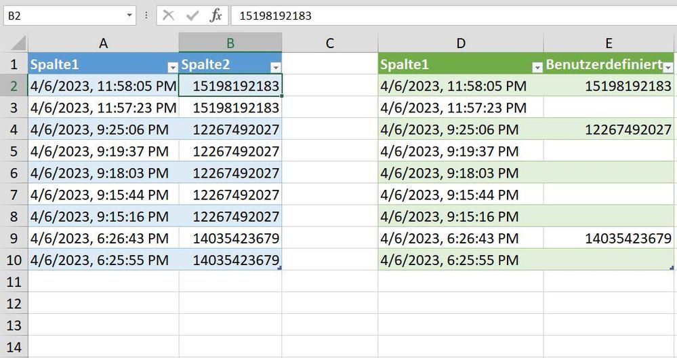Select column B header

[x=230, y=43]
